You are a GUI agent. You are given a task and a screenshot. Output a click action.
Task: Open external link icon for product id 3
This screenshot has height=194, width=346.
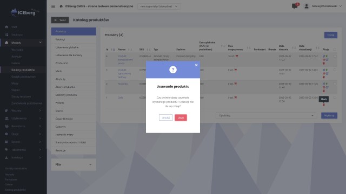click(327, 74)
